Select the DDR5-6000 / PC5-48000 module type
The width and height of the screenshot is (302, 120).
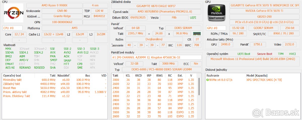[x=162, y=70]
